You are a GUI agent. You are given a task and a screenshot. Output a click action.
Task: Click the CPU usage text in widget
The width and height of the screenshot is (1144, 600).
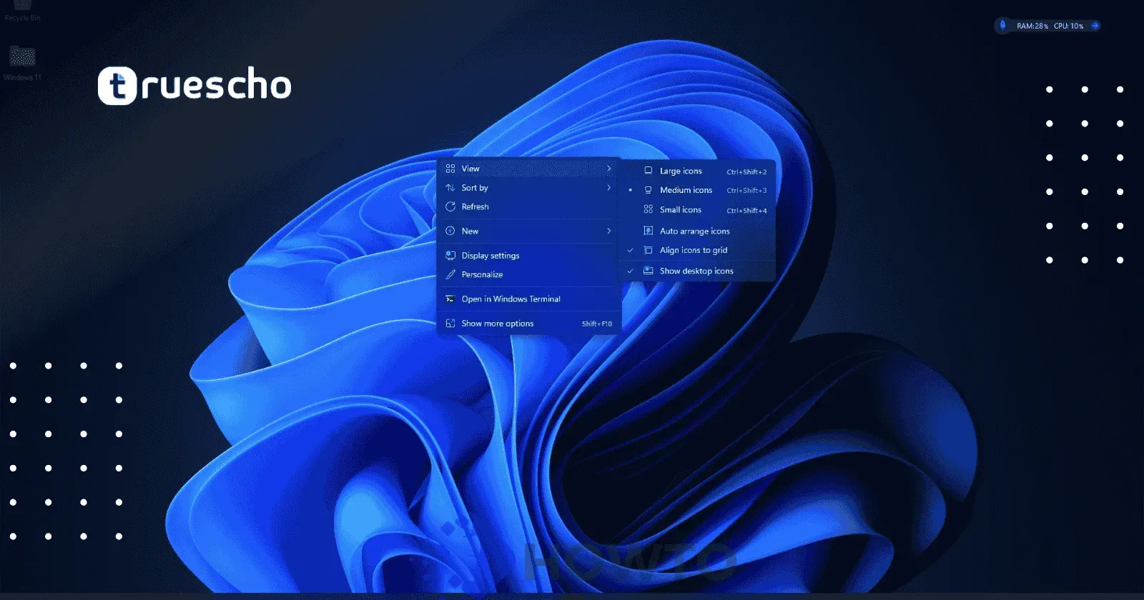tap(1068, 26)
